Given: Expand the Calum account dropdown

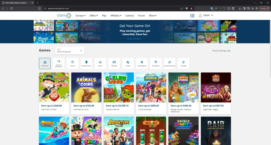Looking at the screenshot, I should coord(206,16).
